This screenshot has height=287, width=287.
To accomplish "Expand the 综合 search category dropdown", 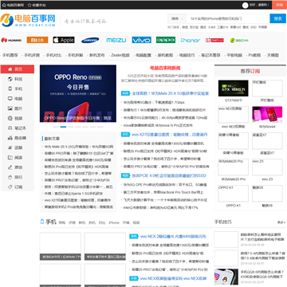I will point(177,19).
